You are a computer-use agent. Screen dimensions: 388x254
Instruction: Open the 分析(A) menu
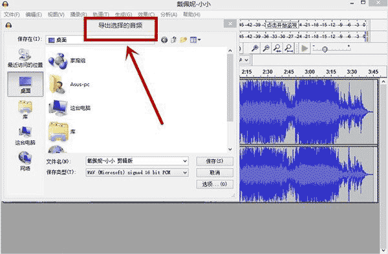pos(169,15)
